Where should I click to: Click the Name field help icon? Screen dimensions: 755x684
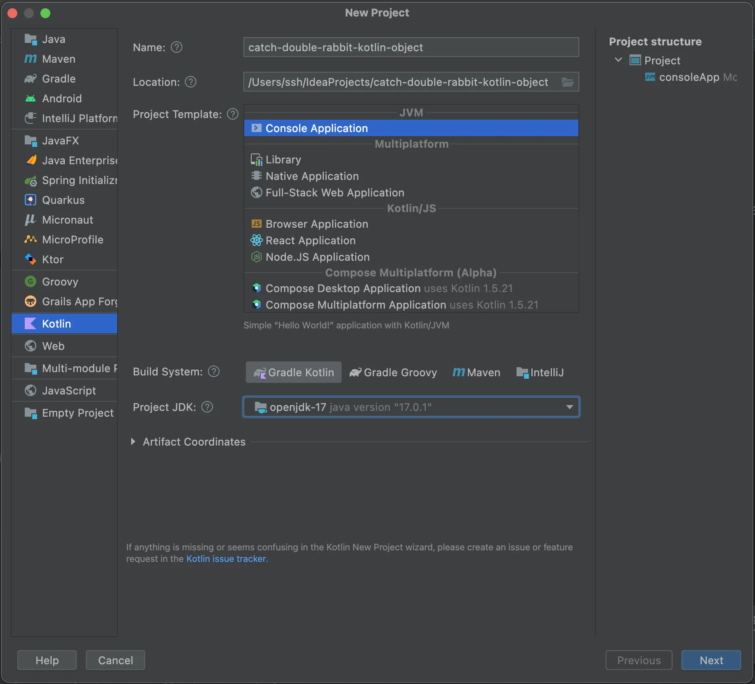coord(177,47)
